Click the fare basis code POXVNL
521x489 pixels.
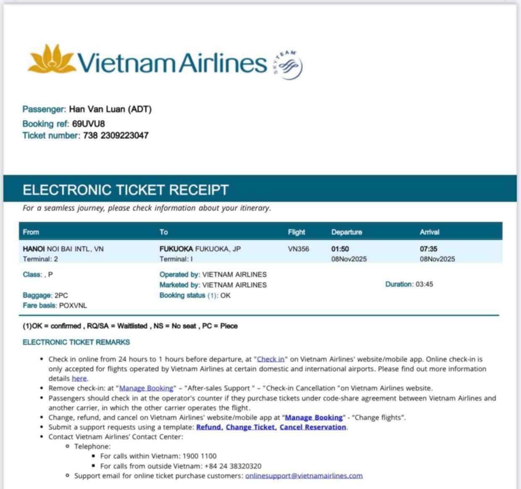[x=73, y=305]
